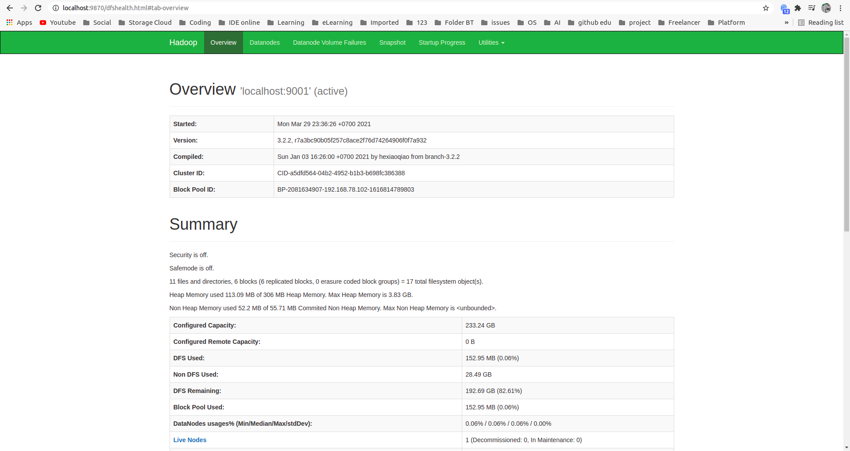This screenshot has height=451, width=850.
Task: Expand the Utilities dropdown menu
Action: (491, 42)
